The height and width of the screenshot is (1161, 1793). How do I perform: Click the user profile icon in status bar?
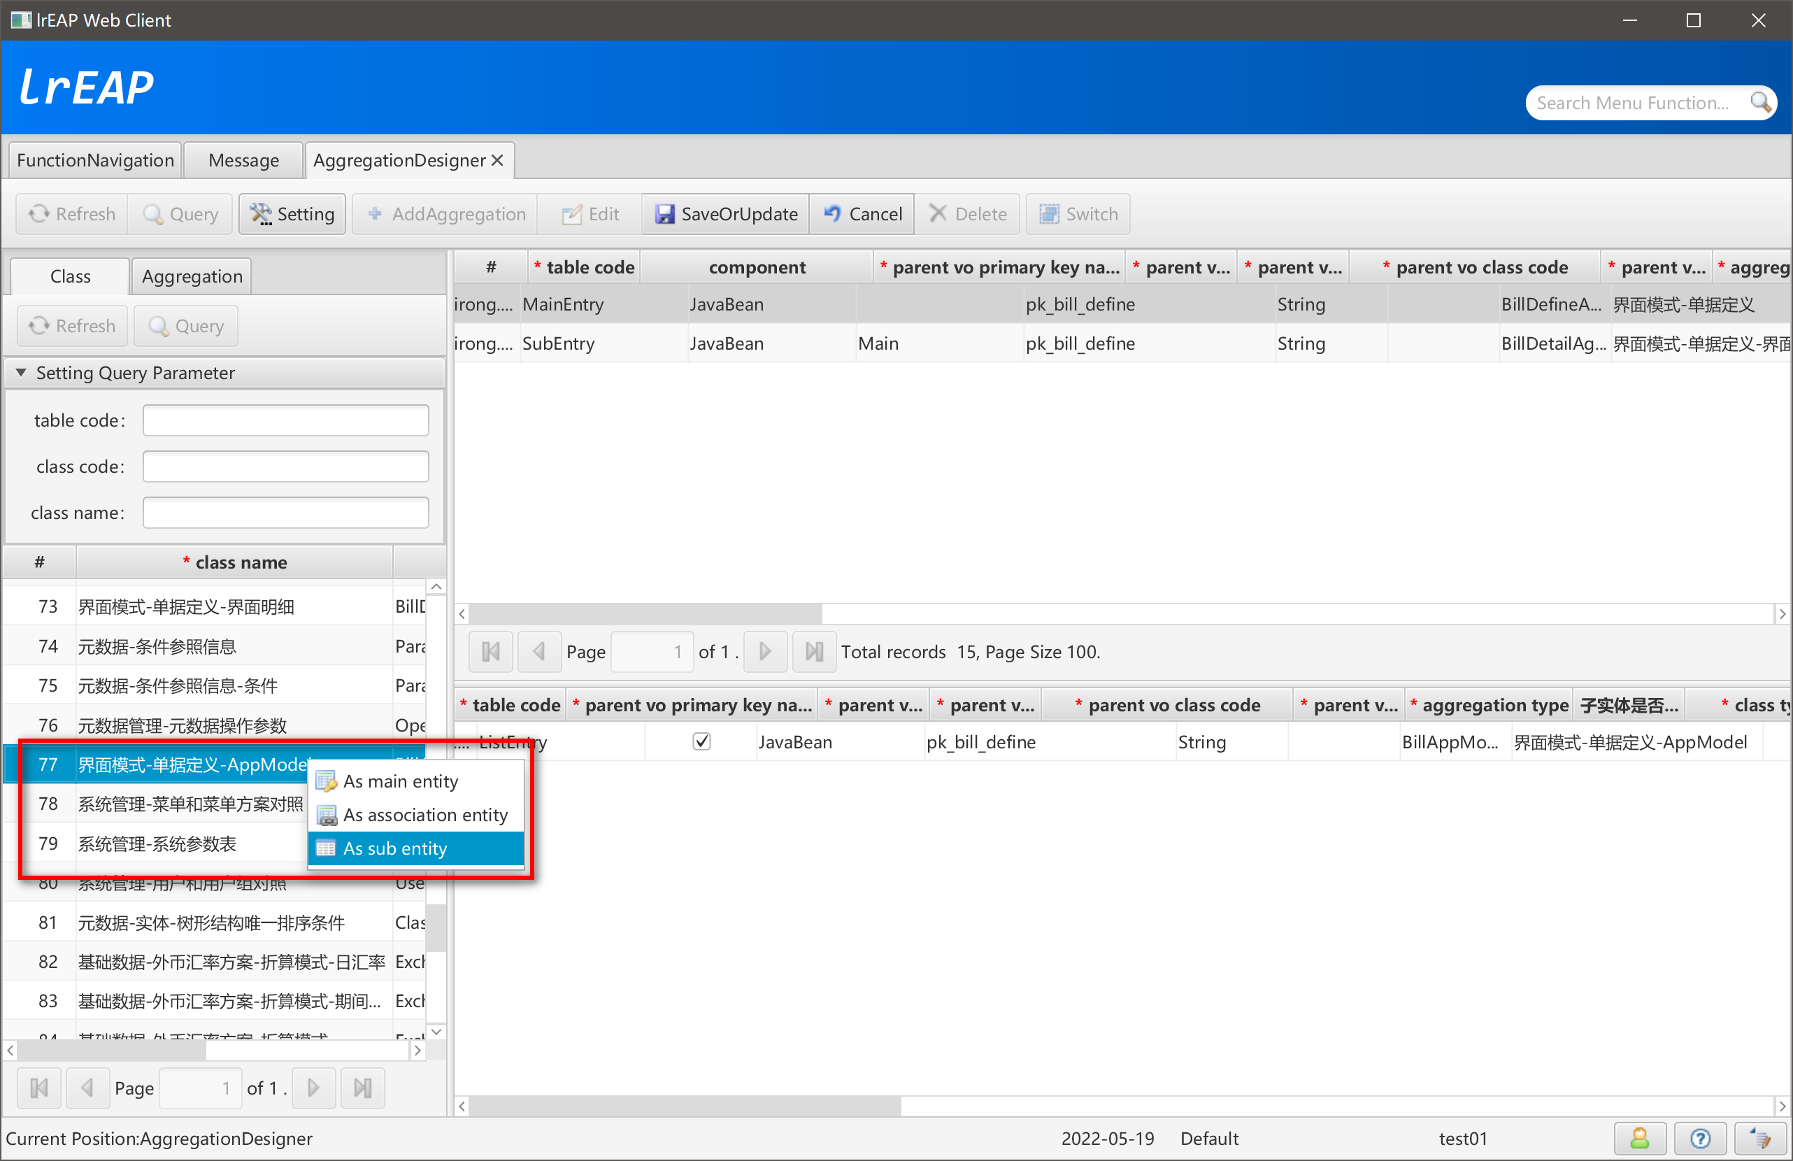click(1639, 1139)
